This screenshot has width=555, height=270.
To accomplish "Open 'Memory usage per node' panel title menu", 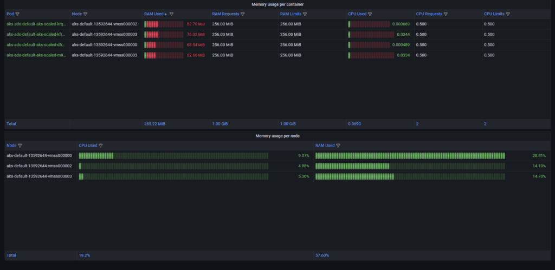I will point(277,136).
